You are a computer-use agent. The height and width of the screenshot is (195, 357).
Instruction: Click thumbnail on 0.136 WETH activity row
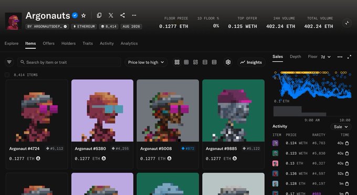(275, 174)
